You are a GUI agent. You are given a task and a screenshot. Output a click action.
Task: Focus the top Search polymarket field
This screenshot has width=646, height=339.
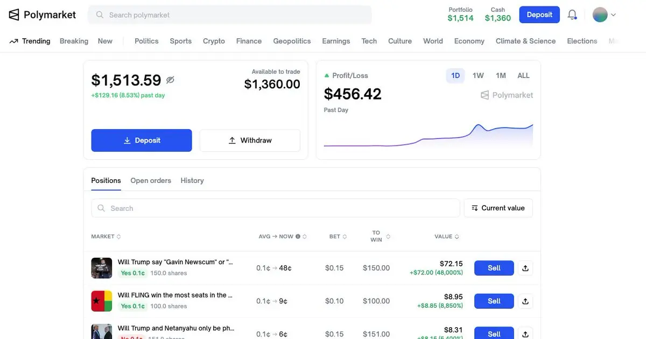[x=230, y=15]
